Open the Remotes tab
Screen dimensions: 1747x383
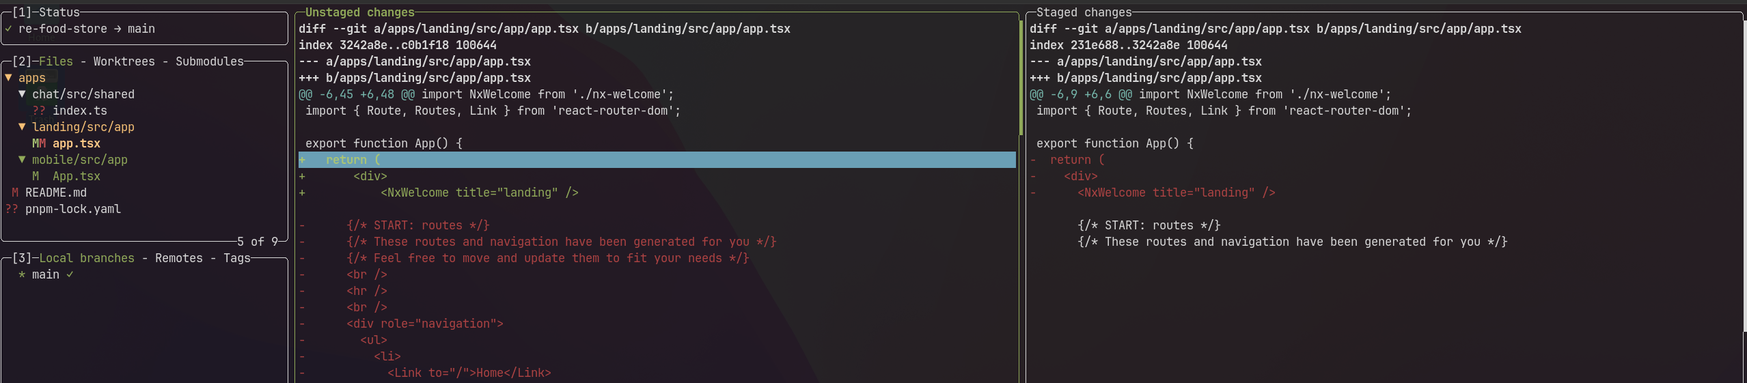pyautogui.click(x=179, y=258)
